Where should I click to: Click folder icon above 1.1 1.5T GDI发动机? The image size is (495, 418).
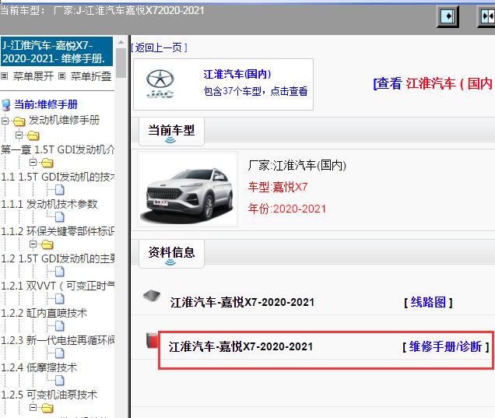click(x=47, y=163)
